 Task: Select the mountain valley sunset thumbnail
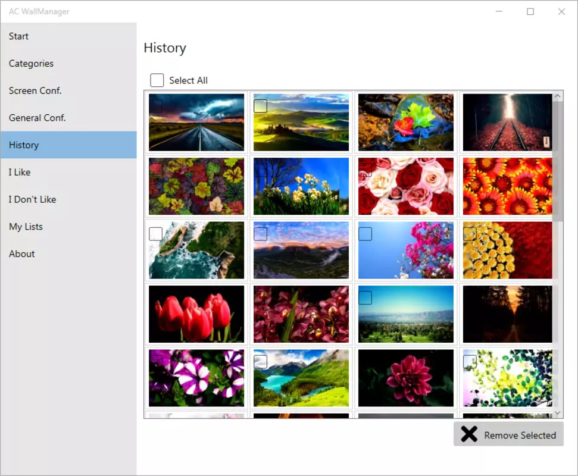tap(301, 250)
